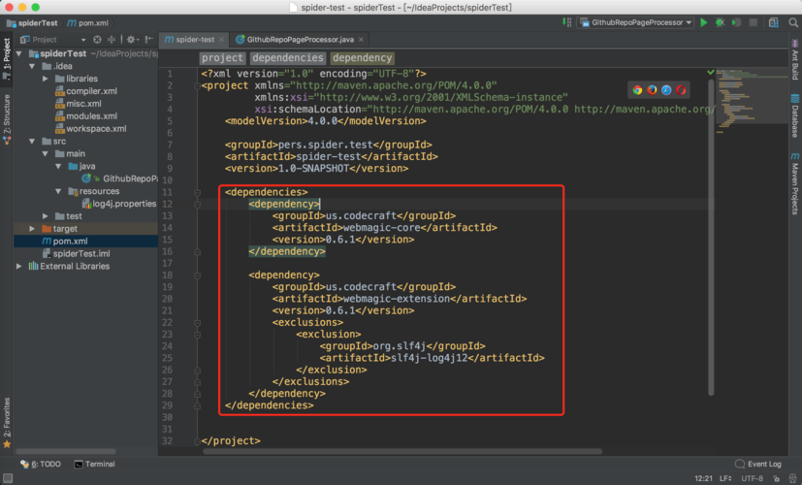Viewport: 802px width, 485px height.
Task: Close the GithubRepoPageProcessor.java tab
Action: coord(361,40)
